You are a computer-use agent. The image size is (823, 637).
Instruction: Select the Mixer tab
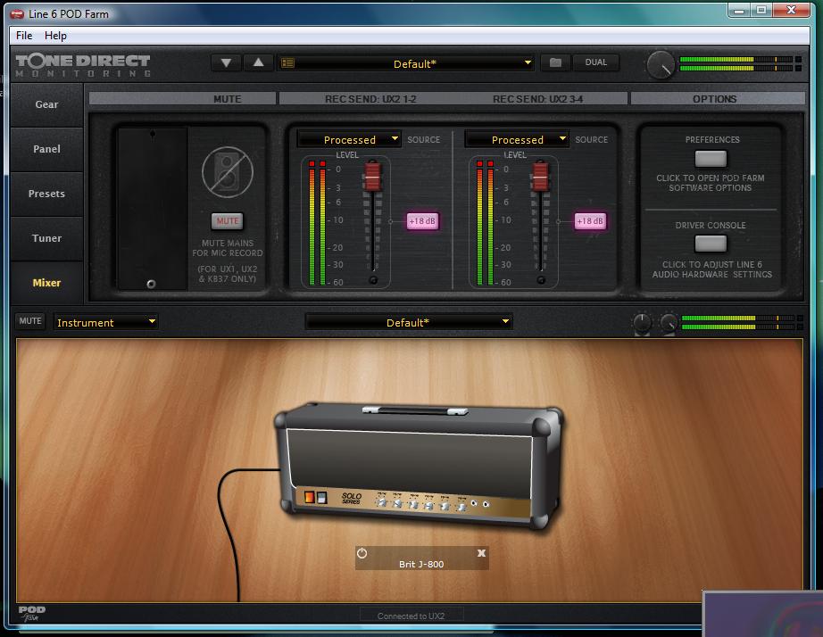[46, 283]
